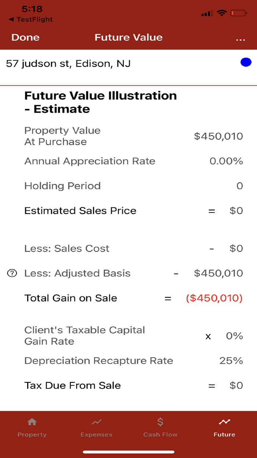Open the Holding Period selector
The image size is (257, 458).
240,186
